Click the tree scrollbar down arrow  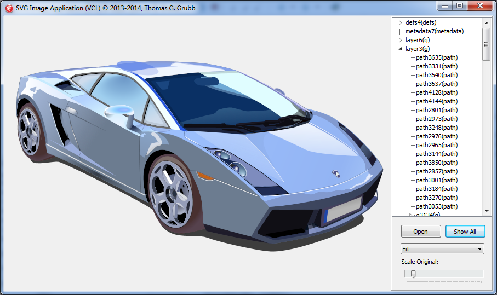click(x=486, y=211)
